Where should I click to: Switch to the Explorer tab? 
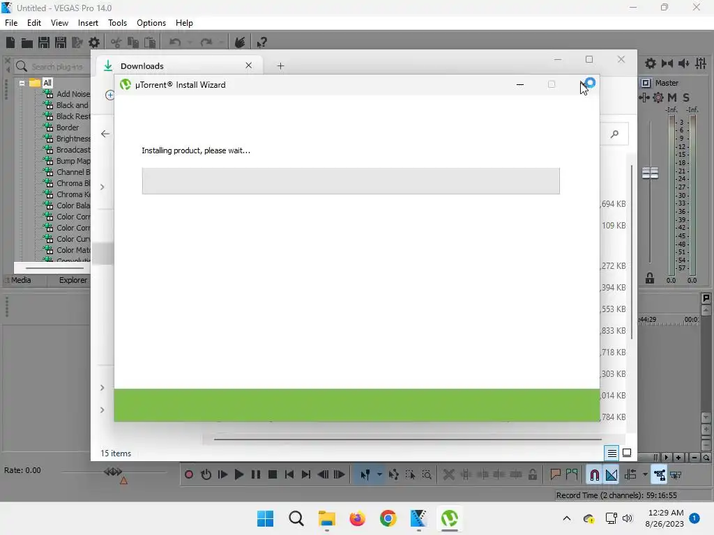[x=73, y=280]
